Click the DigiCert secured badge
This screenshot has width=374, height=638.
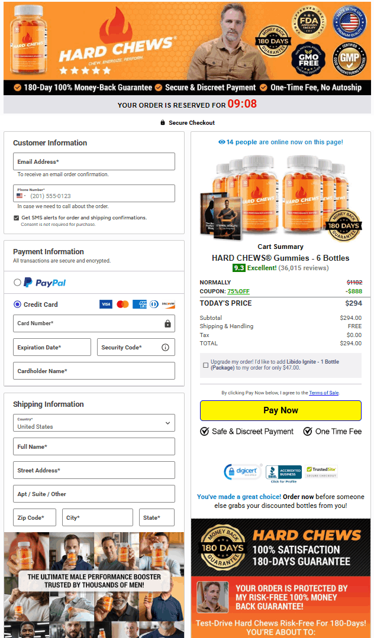[x=243, y=472]
